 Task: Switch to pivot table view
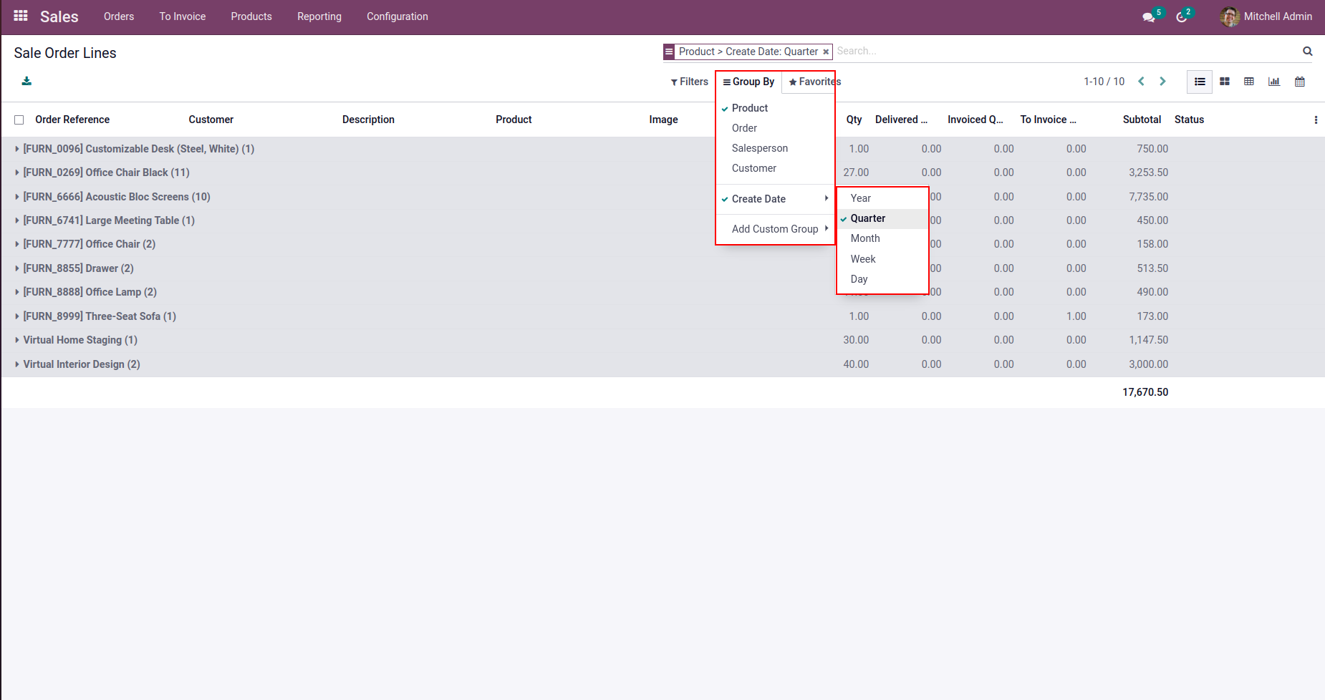tap(1249, 82)
